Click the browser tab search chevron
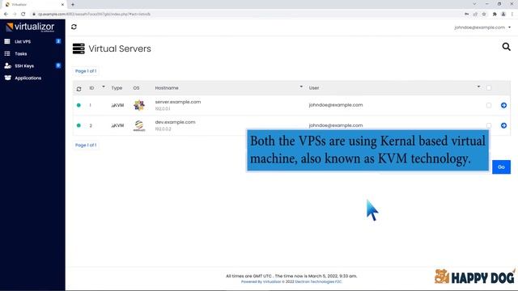The height and width of the screenshot is (291, 518). [474, 4]
